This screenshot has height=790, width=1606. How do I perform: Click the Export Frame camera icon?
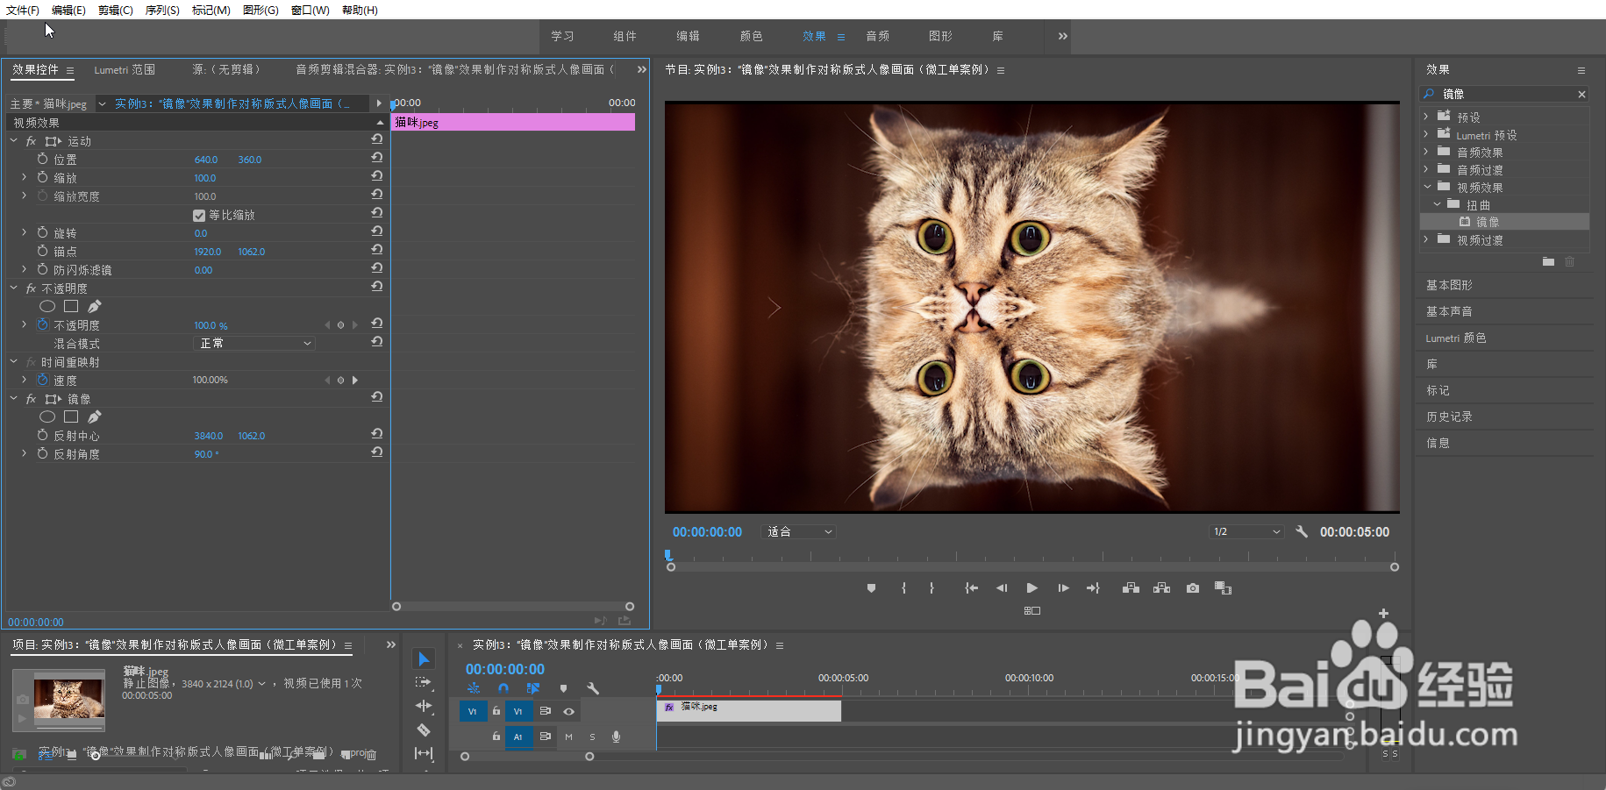pyautogui.click(x=1192, y=588)
